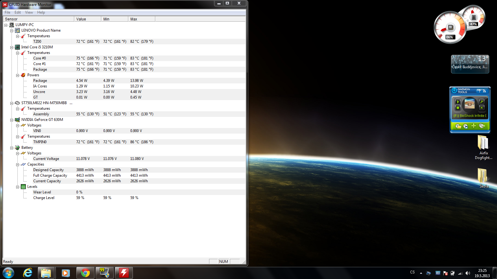Open the File menu in HWMonitor
Viewport: 497px width, 279px height.
pyautogui.click(x=7, y=12)
